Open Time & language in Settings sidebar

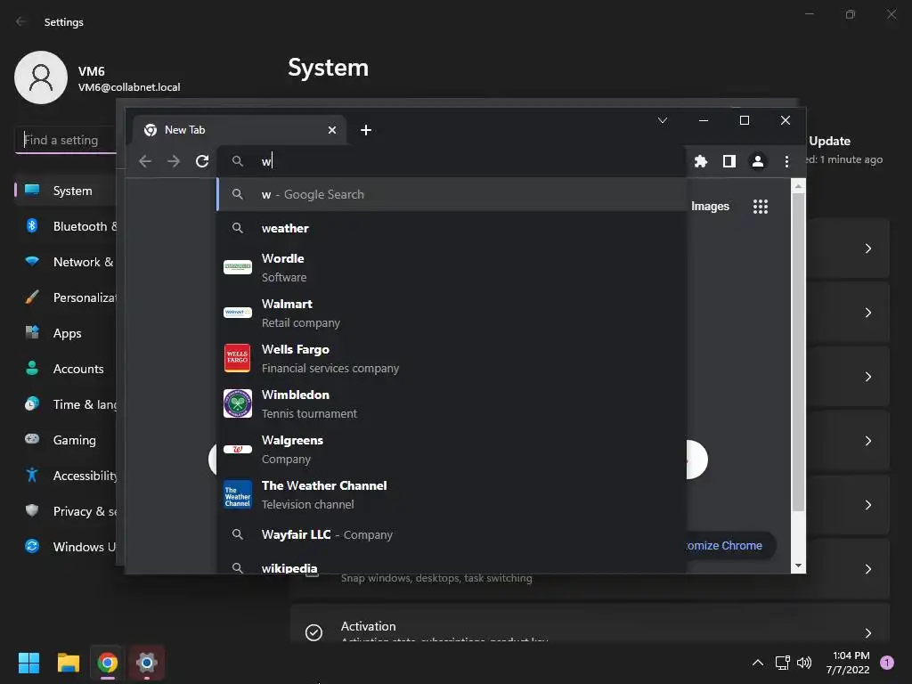pos(65,404)
